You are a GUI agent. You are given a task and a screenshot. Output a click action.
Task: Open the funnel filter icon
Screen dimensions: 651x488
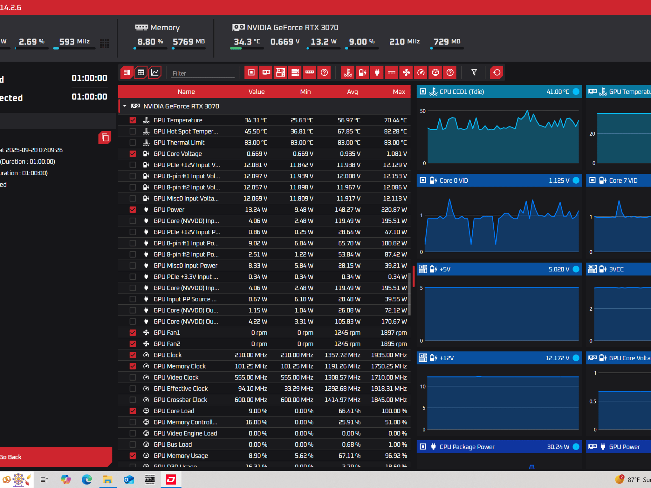pyautogui.click(x=474, y=72)
